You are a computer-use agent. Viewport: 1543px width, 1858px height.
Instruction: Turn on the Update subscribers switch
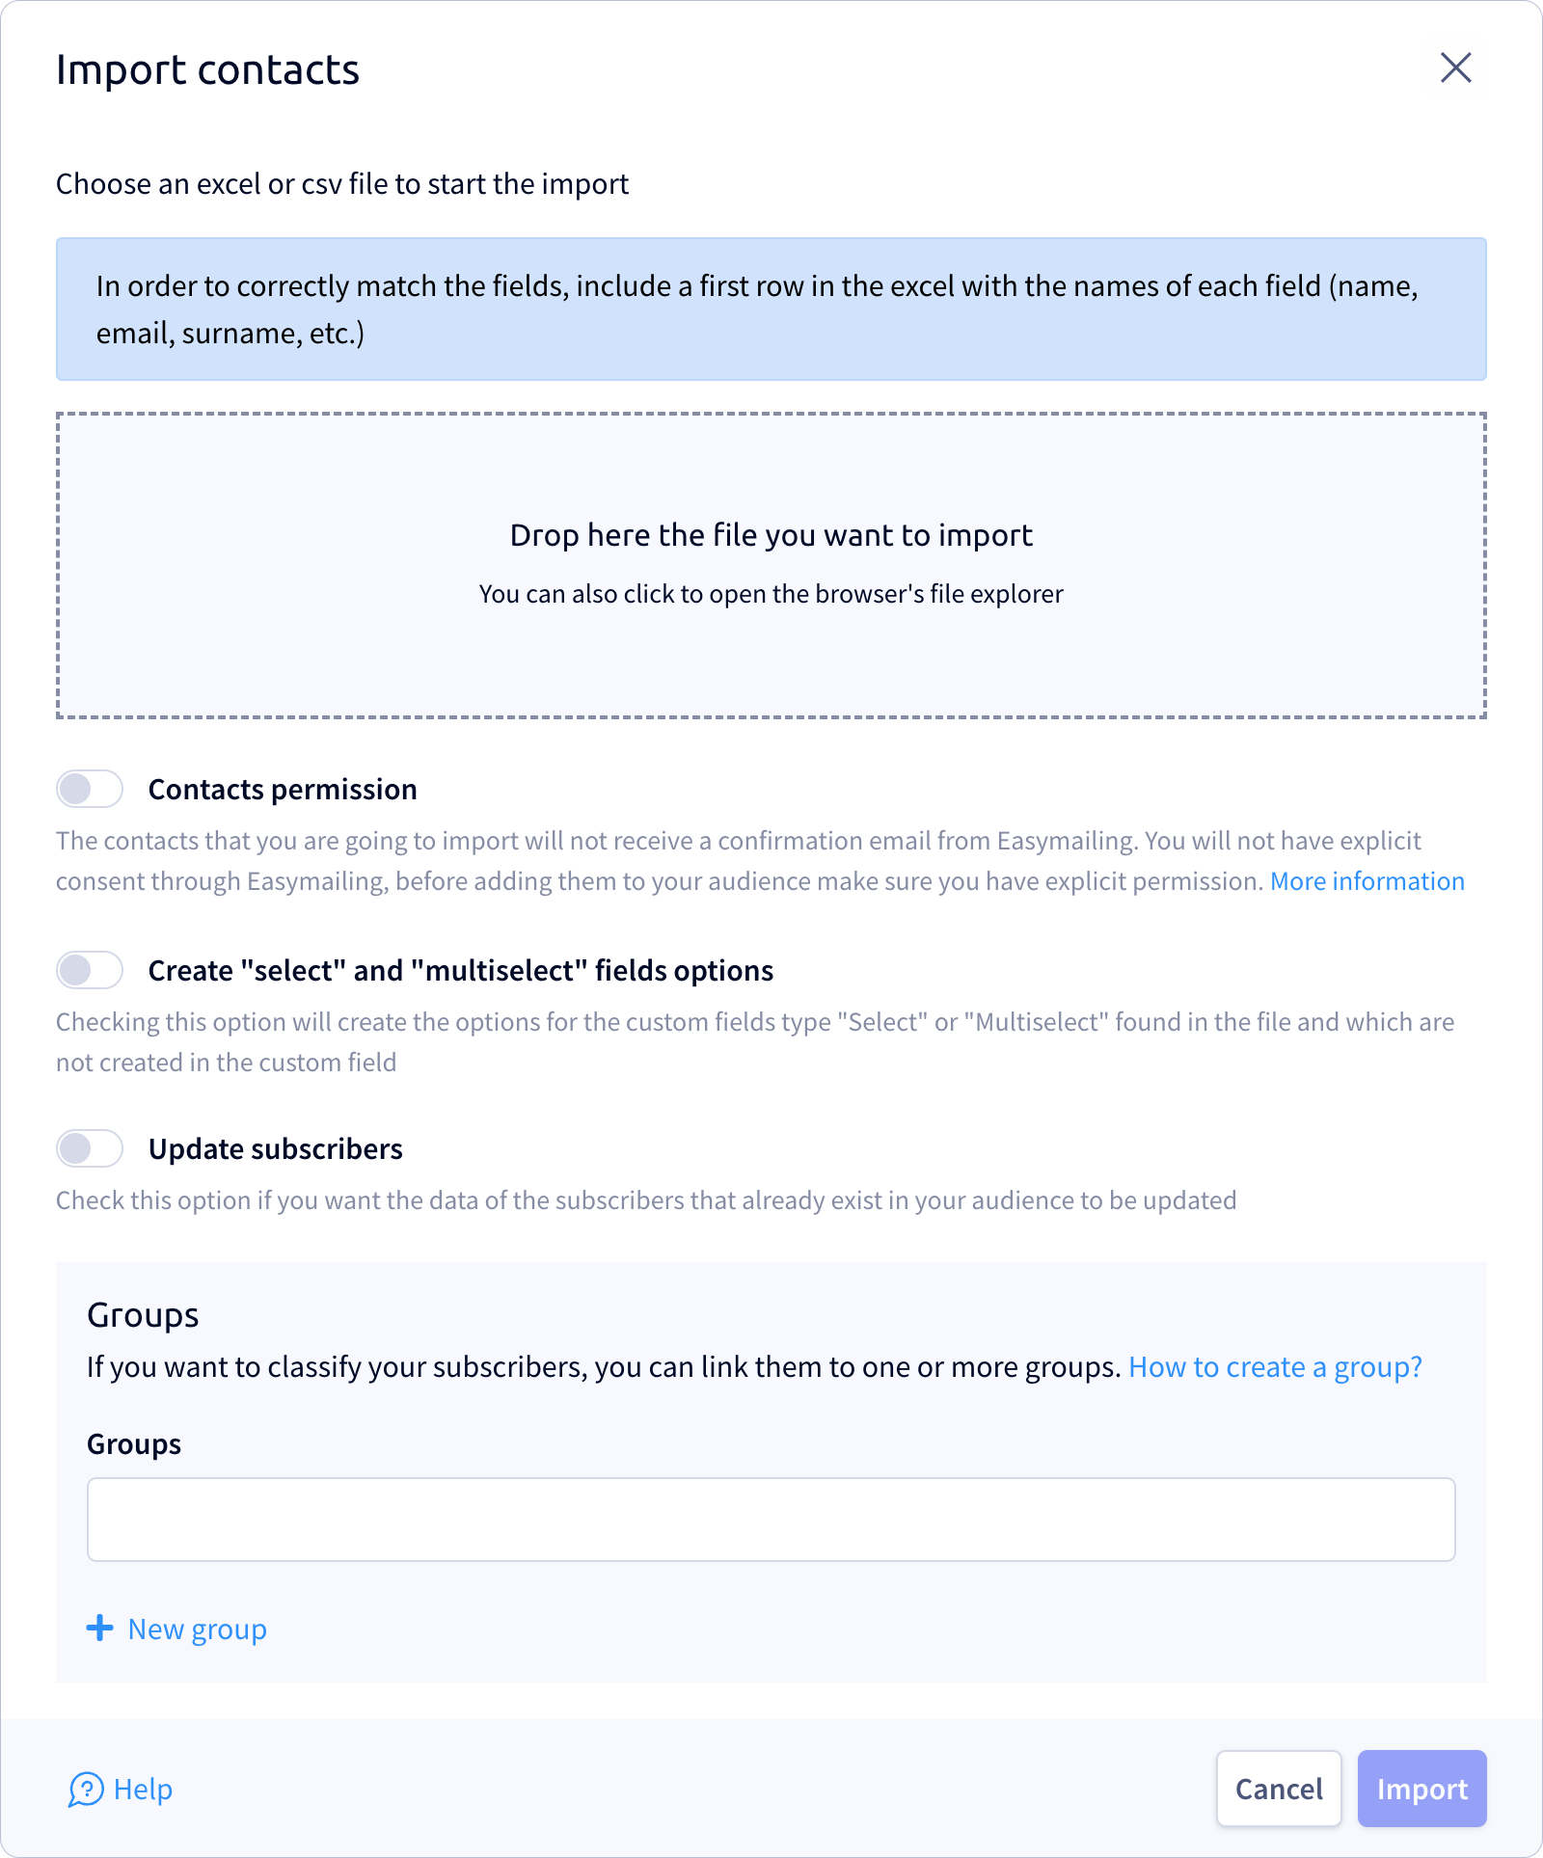[x=90, y=1148]
